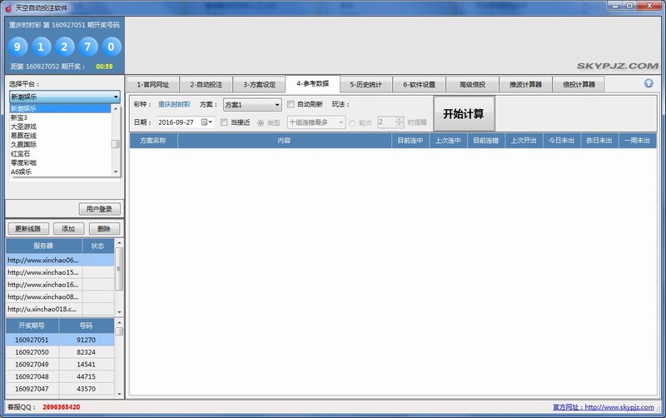Click the scroll-down arrow in the platform list
Image resolution: width=666 pixels, height=418 pixels.
[x=117, y=172]
